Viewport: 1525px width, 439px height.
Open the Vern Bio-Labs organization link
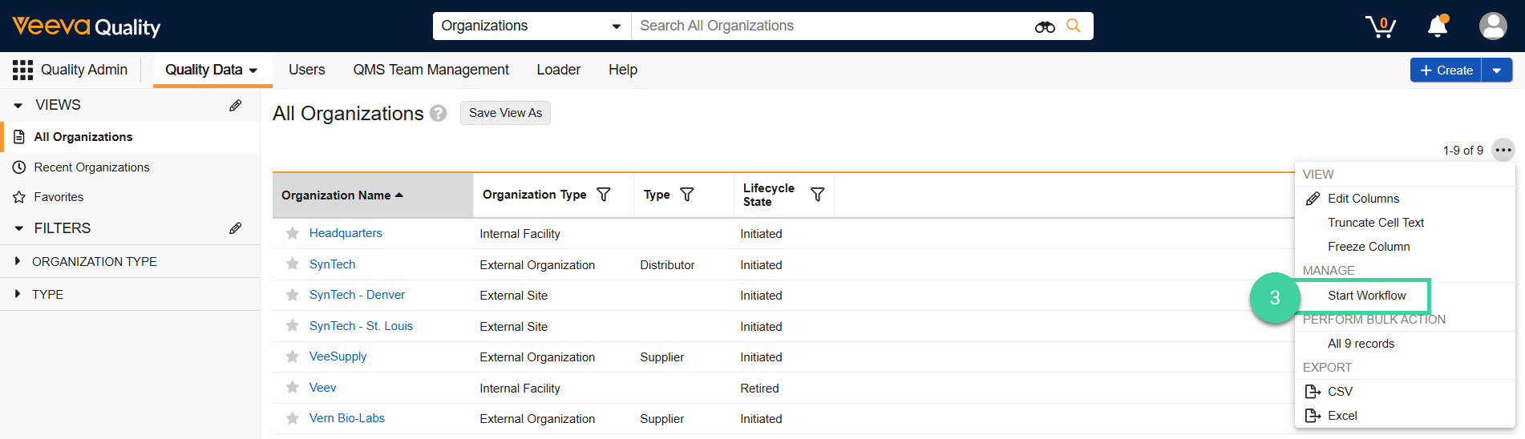pos(346,418)
